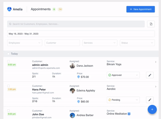Click the green approved count badge
Viewport: 161px width, 119px height.
(x=54, y=9)
